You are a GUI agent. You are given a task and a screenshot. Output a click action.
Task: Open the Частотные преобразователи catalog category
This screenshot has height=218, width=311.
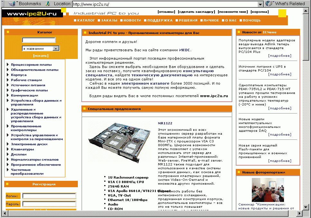27,172
